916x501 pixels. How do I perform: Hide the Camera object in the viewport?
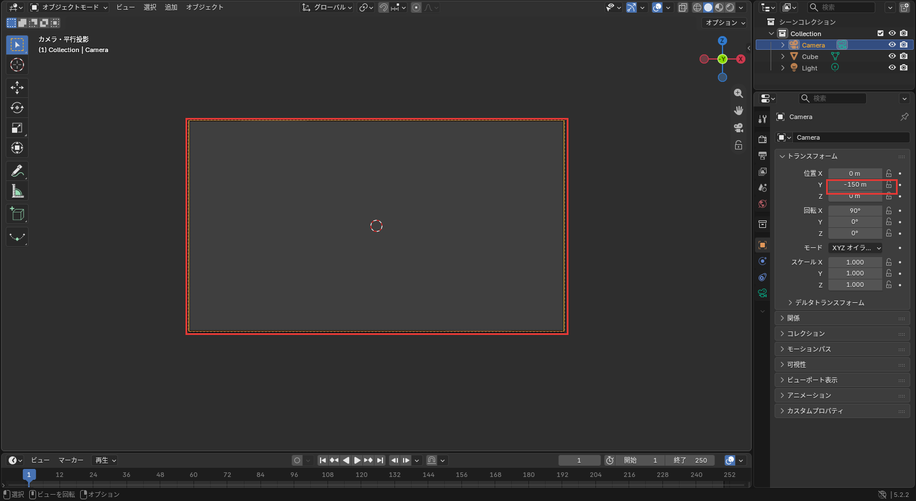(x=892, y=45)
